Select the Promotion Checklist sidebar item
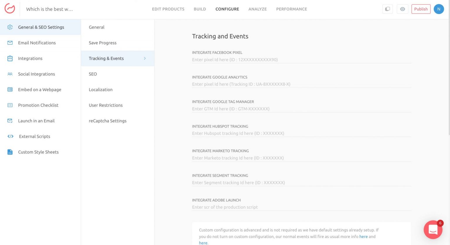This screenshot has width=450, height=245. pos(38,105)
